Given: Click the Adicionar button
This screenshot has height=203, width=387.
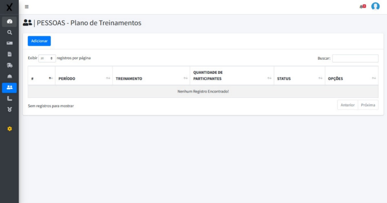Looking at the screenshot, I should click(39, 41).
